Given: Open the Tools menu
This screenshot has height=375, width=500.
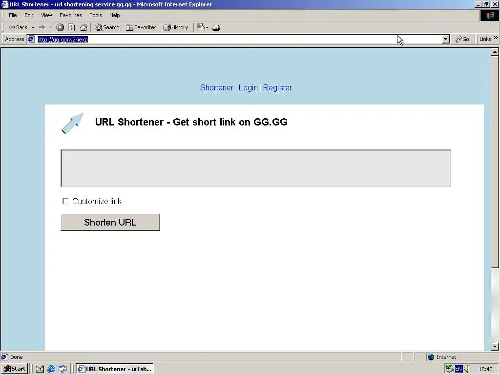Looking at the screenshot, I should pos(95,15).
